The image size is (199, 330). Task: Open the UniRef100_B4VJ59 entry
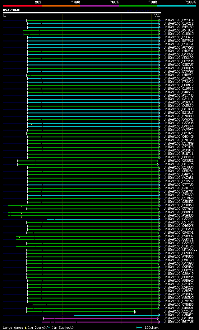(179, 27)
